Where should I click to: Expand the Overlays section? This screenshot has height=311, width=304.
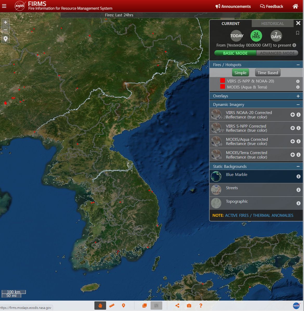298,96
